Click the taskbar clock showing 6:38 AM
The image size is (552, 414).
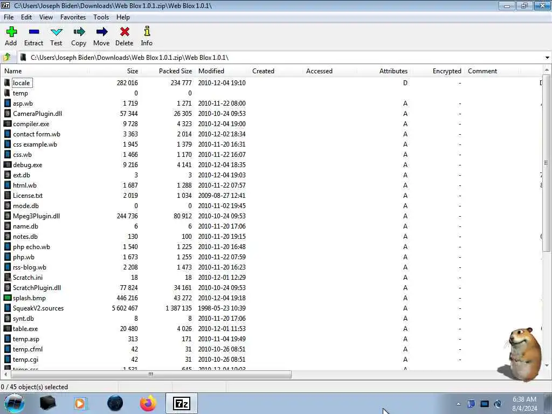tap(525, 404)
